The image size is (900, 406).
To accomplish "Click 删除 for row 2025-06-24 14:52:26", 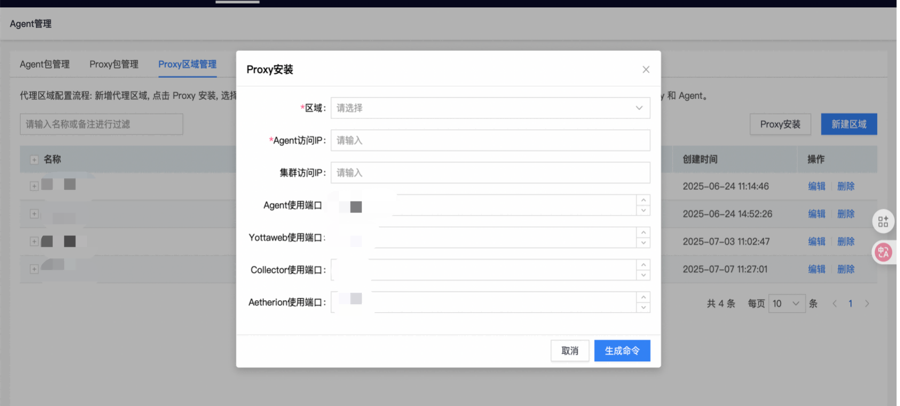I will (x=846, y=214).
